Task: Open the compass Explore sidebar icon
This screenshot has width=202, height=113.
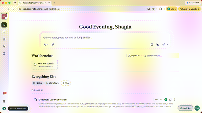Action: click(x=4, y=54)
